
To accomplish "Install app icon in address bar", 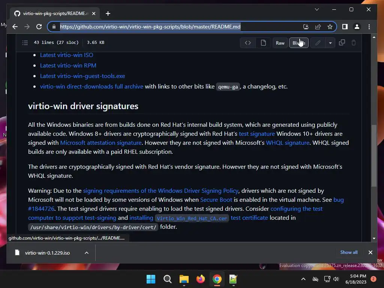I will [306, 27].
